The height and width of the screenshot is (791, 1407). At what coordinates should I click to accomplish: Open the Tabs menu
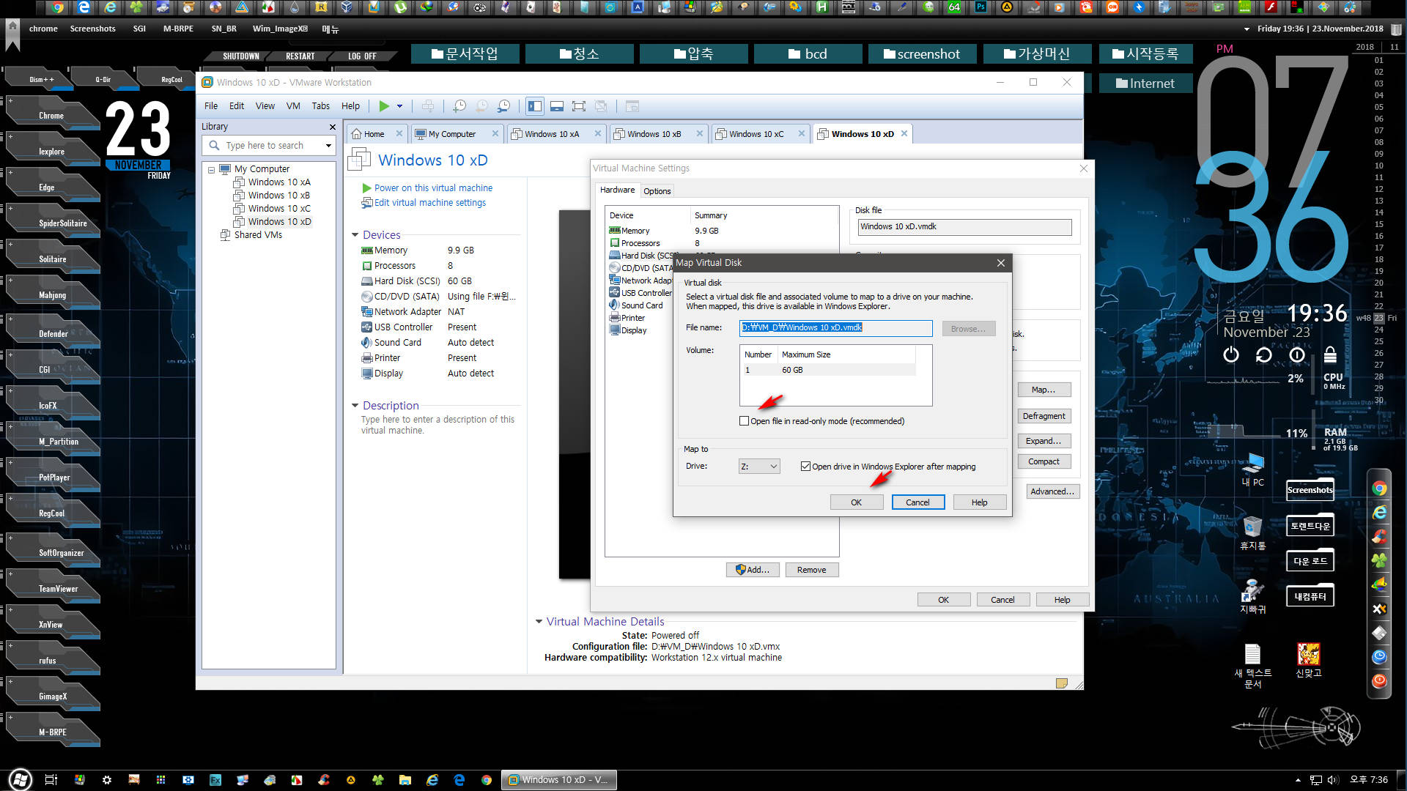(x=320, y=106)
